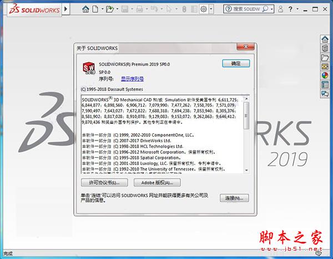Click '(C) 1995-2018 Dassault Systemes' text
This screenshot has height=259, width=333.
[x=112, y=89]
